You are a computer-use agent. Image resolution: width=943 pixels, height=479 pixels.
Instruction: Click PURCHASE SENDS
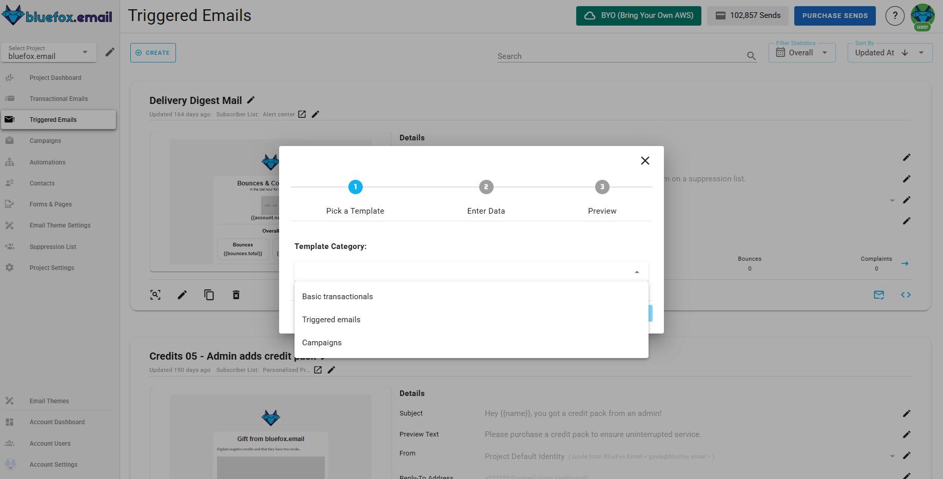835,16
